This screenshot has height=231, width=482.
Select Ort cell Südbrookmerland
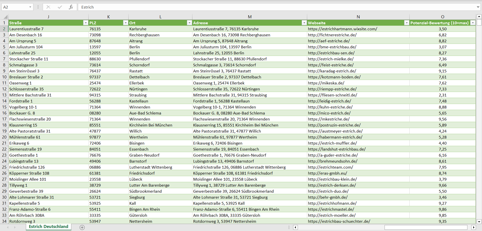[160, 191]
